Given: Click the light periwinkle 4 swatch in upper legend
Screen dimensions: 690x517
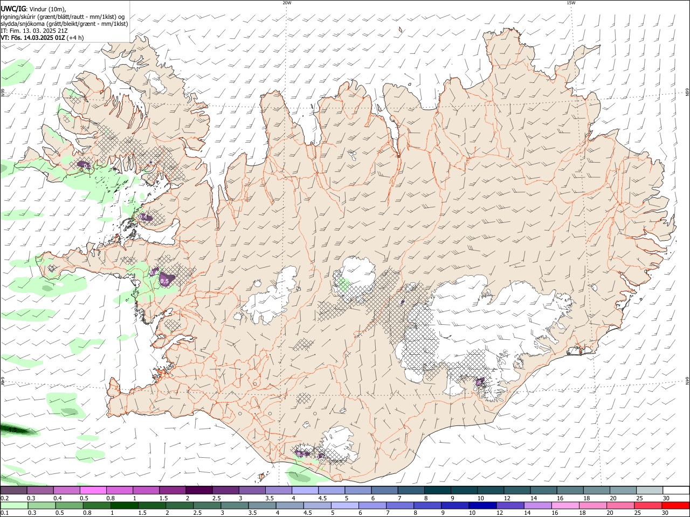Looking at the screenshot, I should tap(305, 491).
